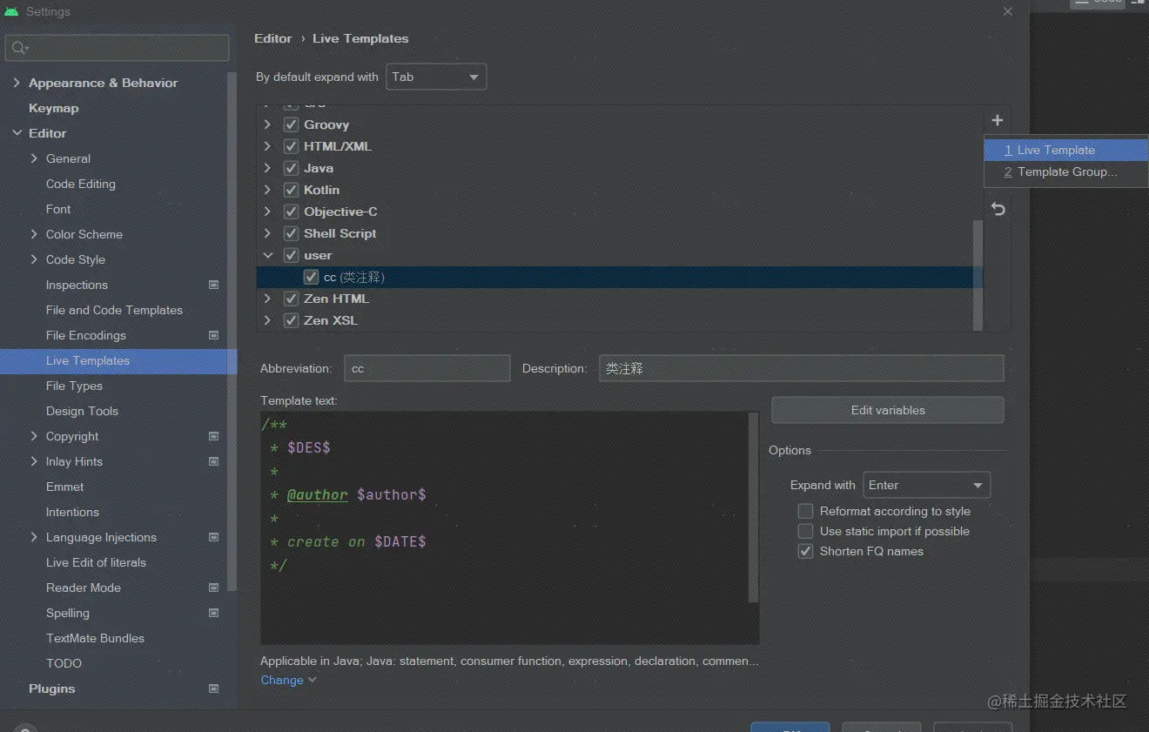This screenshot has width=1149, height=732.
Task: Open Emmet settings page
Action: click(65, 487)
